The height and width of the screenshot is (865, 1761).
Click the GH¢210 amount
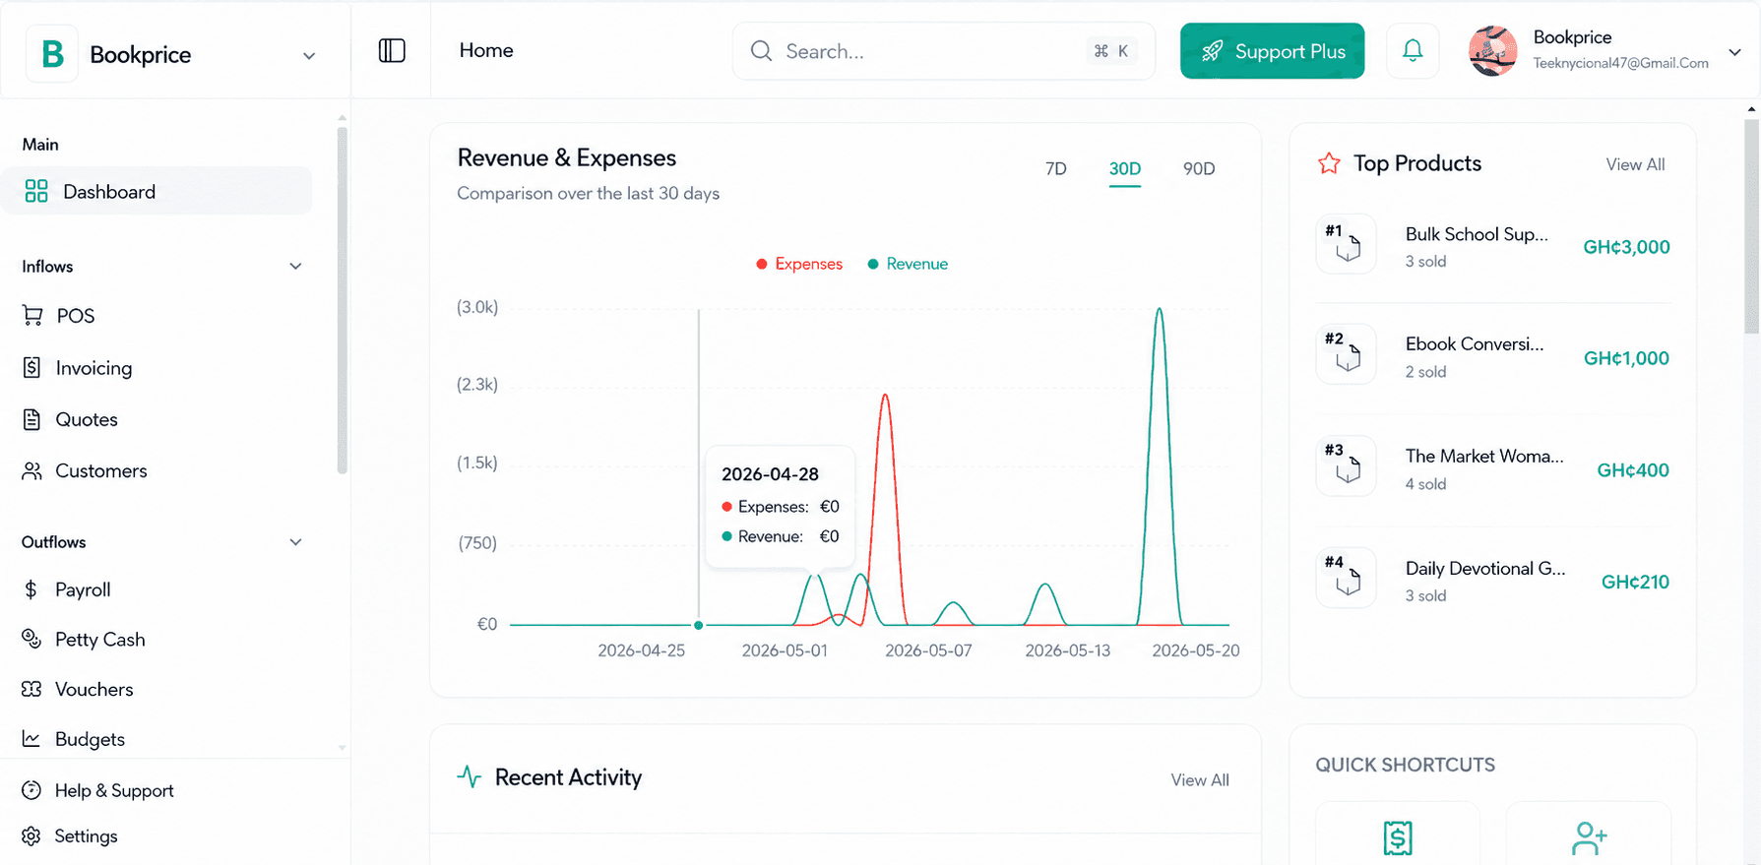tap(1635, 582)
